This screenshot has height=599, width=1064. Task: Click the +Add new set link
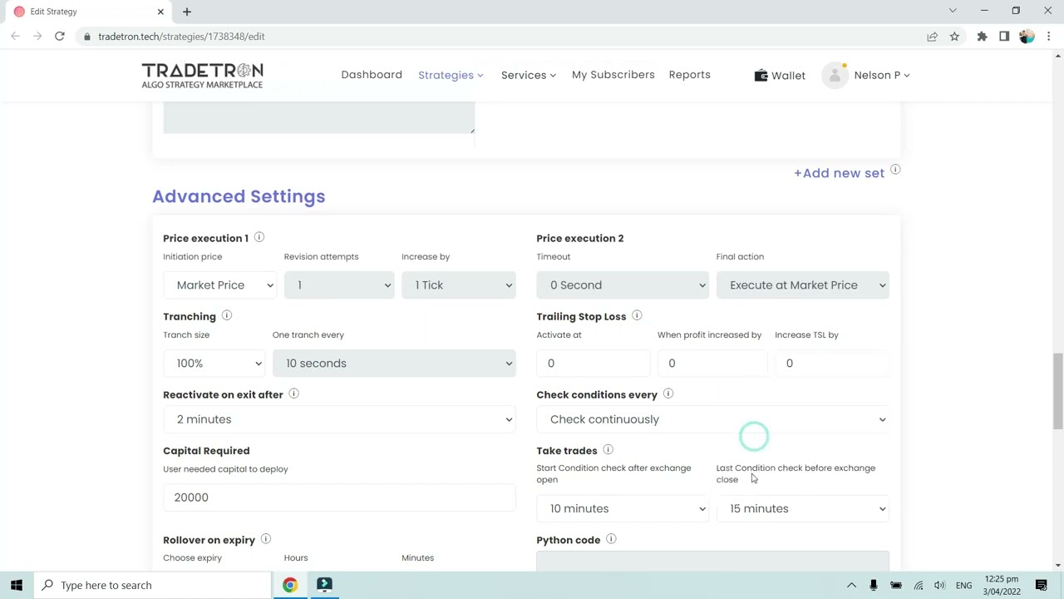[839, 173]
